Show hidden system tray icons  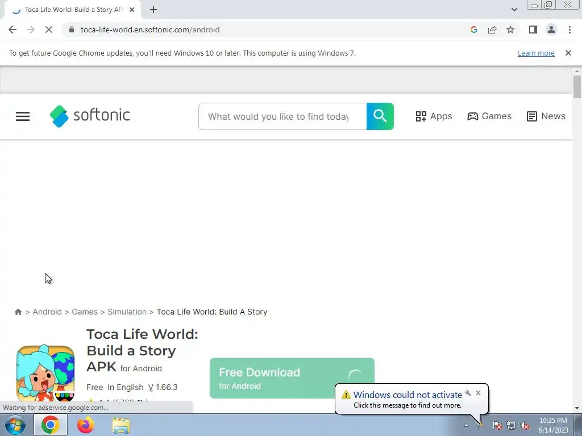466,425
